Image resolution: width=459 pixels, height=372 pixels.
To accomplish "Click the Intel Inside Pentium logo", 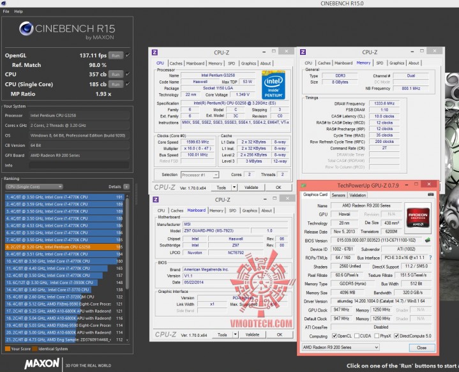I will [x=273, y=85].
